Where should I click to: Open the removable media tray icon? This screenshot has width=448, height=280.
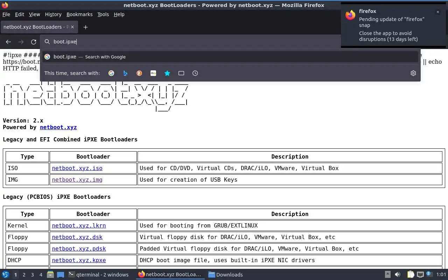coord(388,274)
